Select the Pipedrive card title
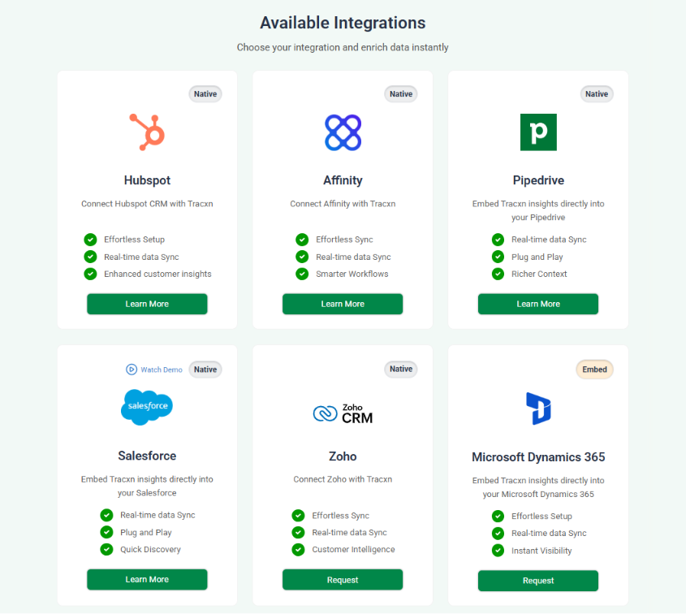Viewport: 686px width, 614px height. (538, 180)
